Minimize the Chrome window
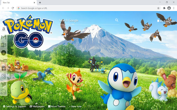This screenshot has height=110, width=177. coord(160,2)
